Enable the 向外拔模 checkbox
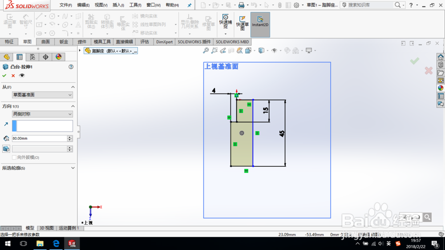445x250 pixels. pos(14,157)
